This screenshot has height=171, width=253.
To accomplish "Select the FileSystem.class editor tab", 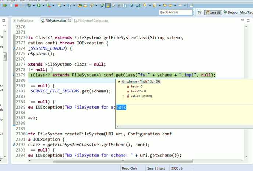I will coord(54,21).
